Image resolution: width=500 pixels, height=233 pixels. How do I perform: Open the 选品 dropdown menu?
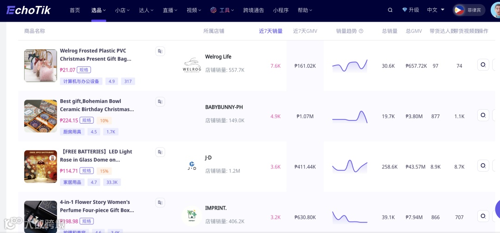click(x=99, y=10)
